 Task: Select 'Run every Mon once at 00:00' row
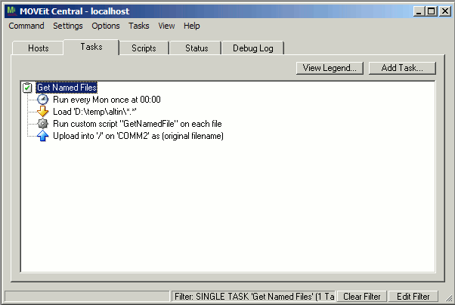(107, 100)
